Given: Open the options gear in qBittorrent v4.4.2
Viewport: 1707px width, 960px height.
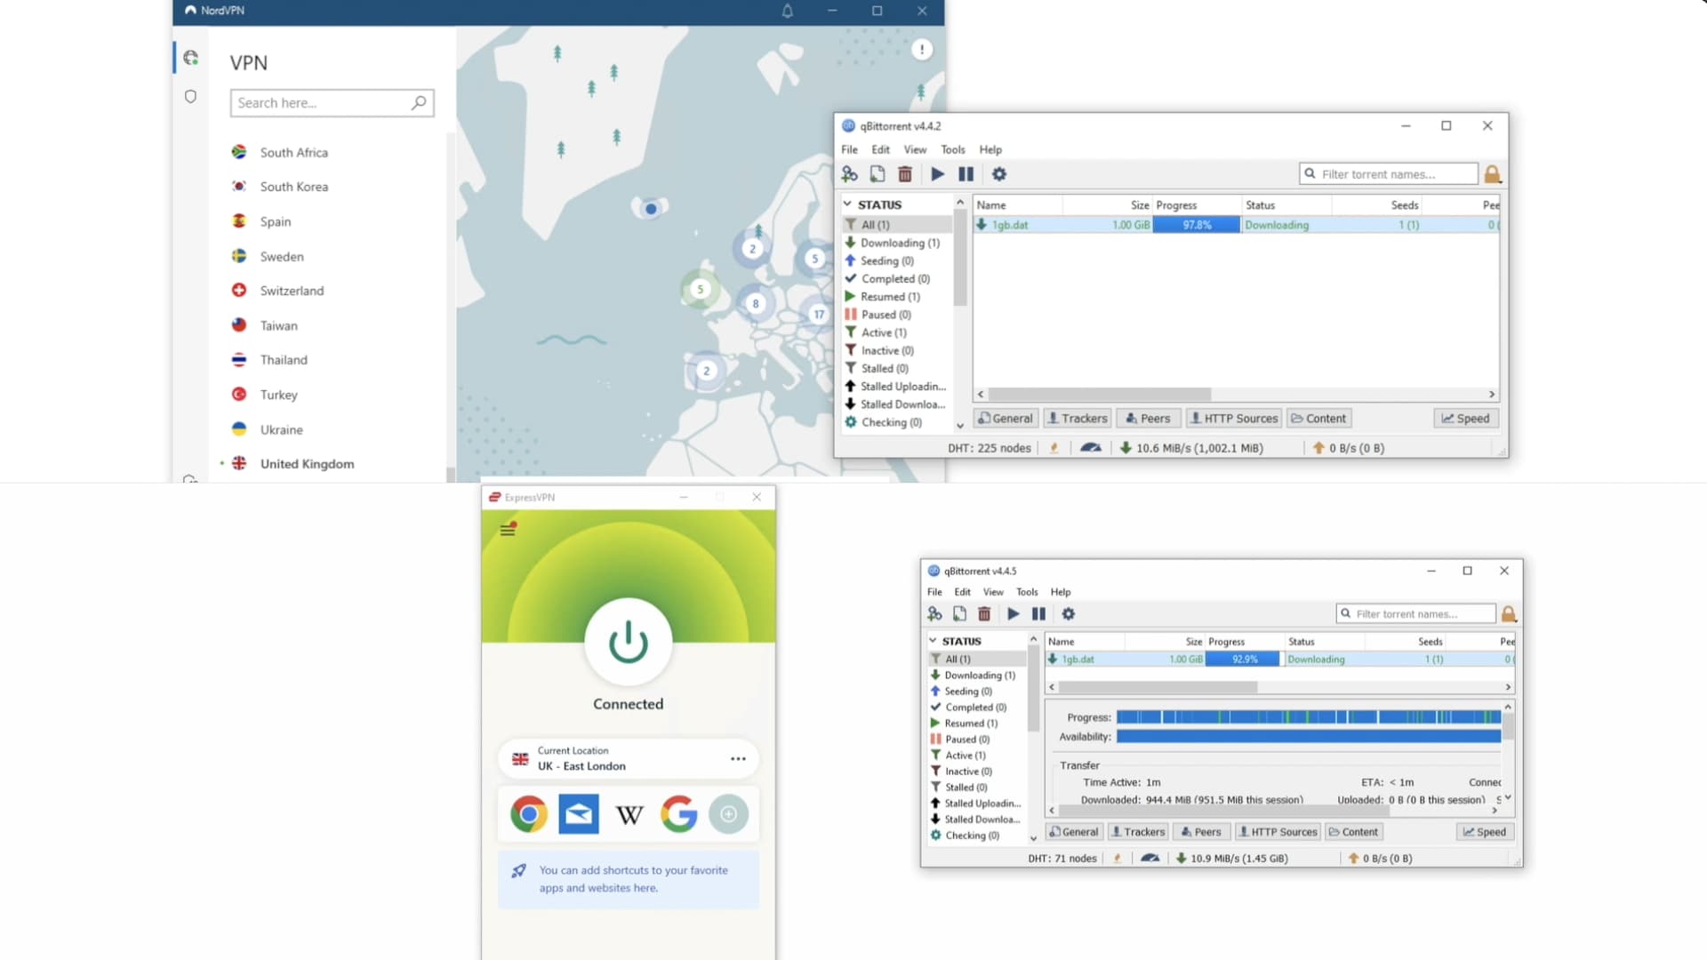Looking at the screenshot, I should [999, 174].
